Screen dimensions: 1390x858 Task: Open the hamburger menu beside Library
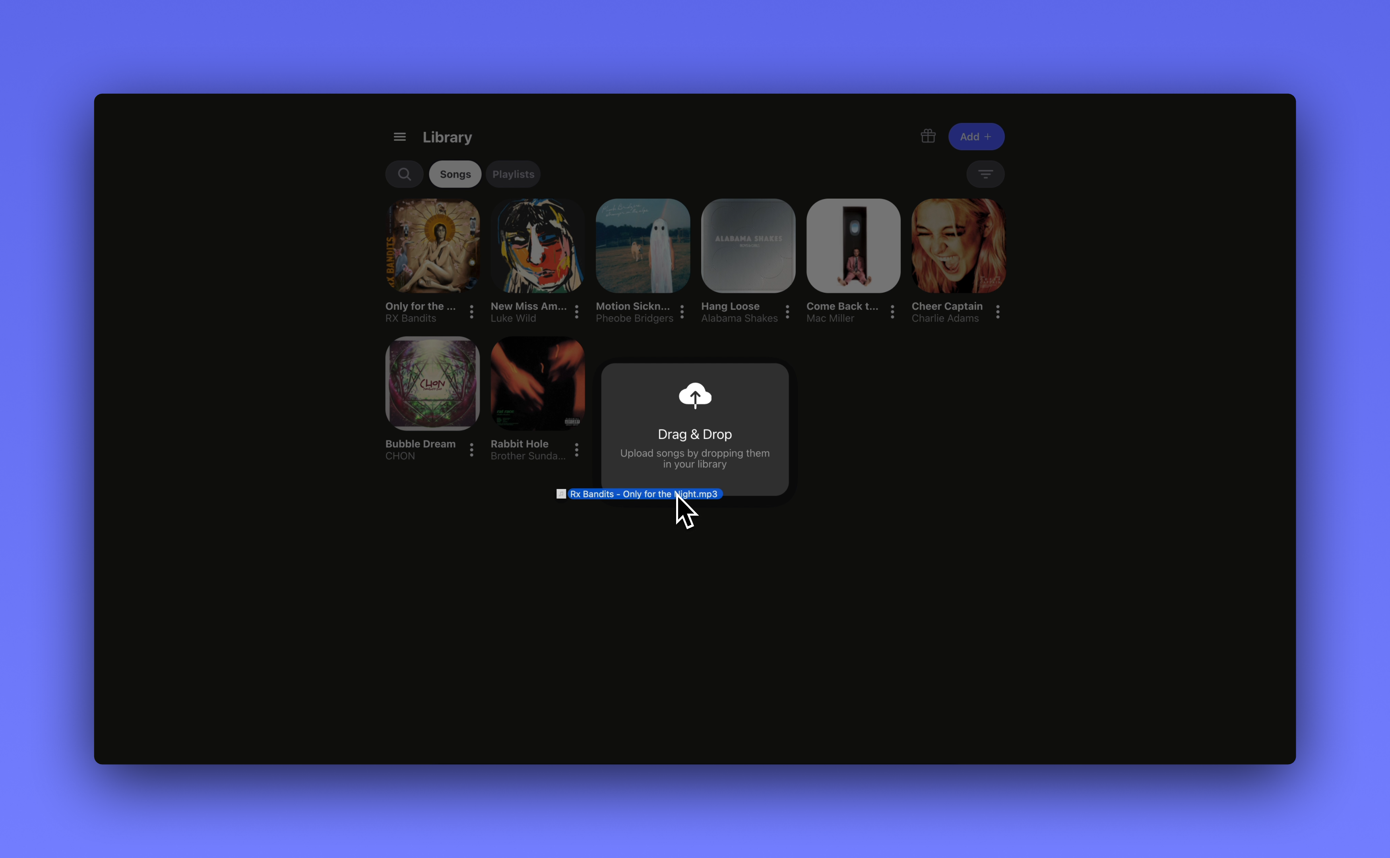399,137
